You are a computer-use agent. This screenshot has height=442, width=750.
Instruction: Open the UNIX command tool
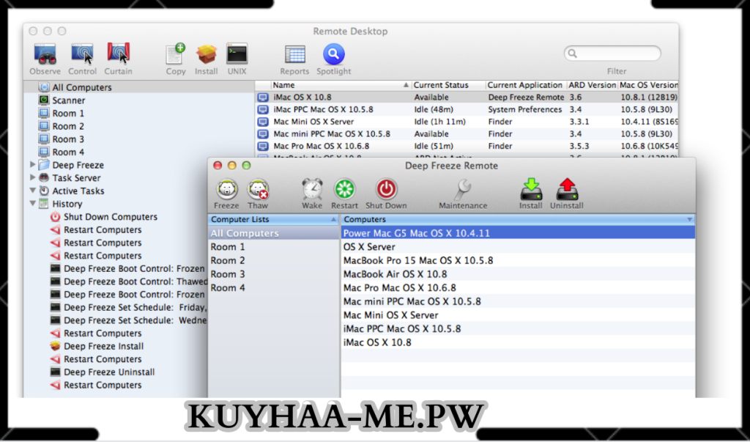237,54
